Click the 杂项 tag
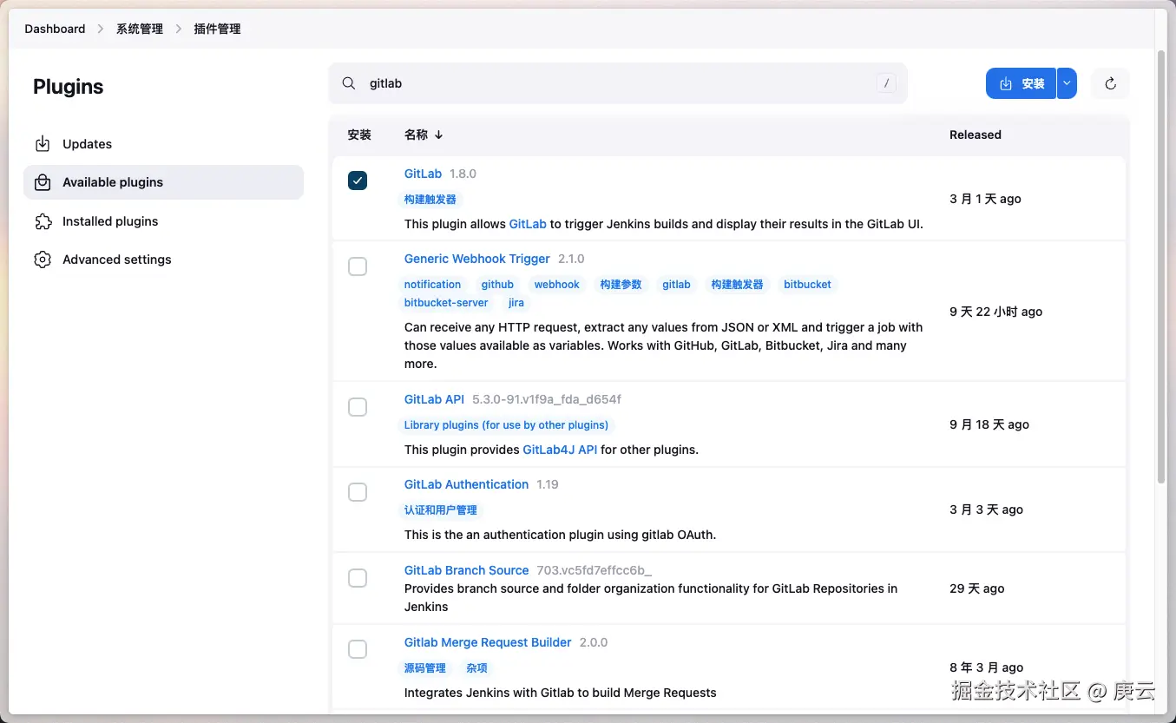 pyautogui.click(x=476, y=668)
